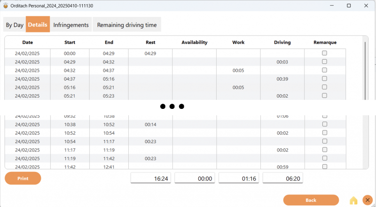Tick Remarque checkbox for 11:17 to 11:19 row
The height and width of the screenshot is (207, 376).
(325, 149)
